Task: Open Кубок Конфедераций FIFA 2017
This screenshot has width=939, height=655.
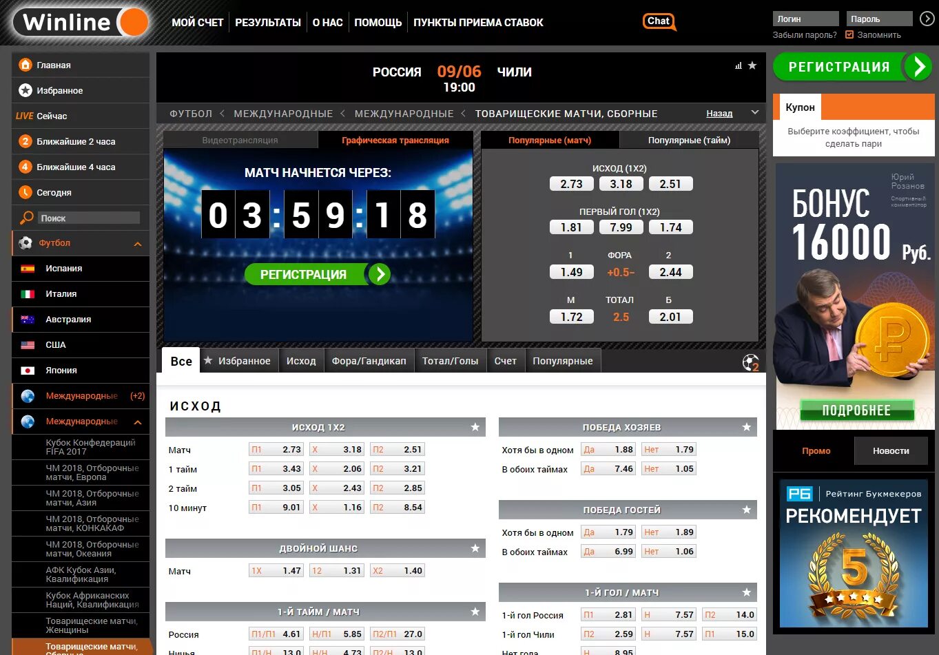Action: point(90,447)
